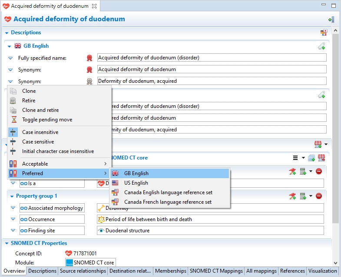Select Case insensitive option in context menu

click(x=40, y=132)
